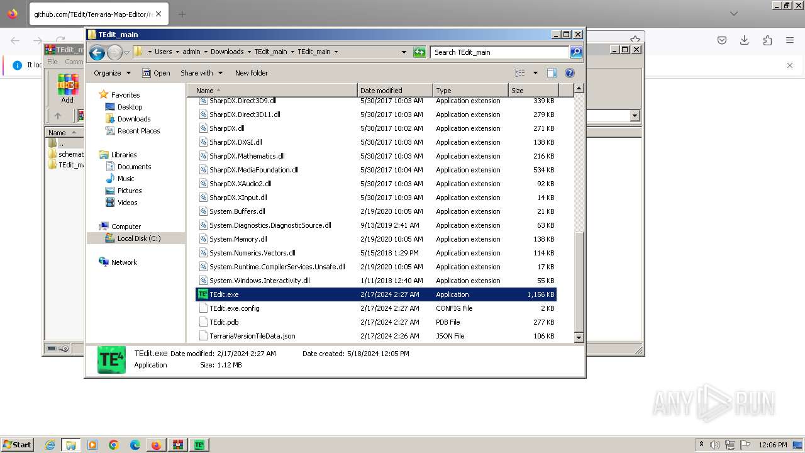
Task: Select Documents library
Action: click(x=134, y=167)
